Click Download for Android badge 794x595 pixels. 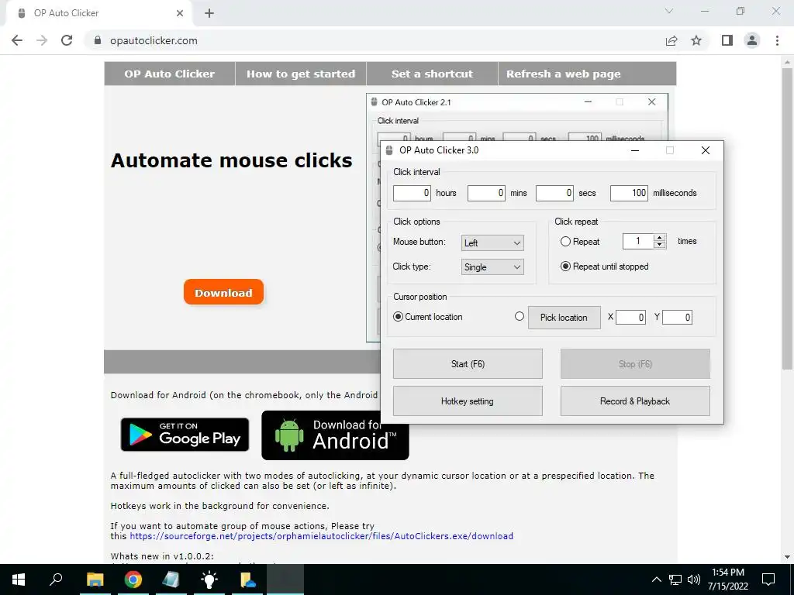coord(335,435)
